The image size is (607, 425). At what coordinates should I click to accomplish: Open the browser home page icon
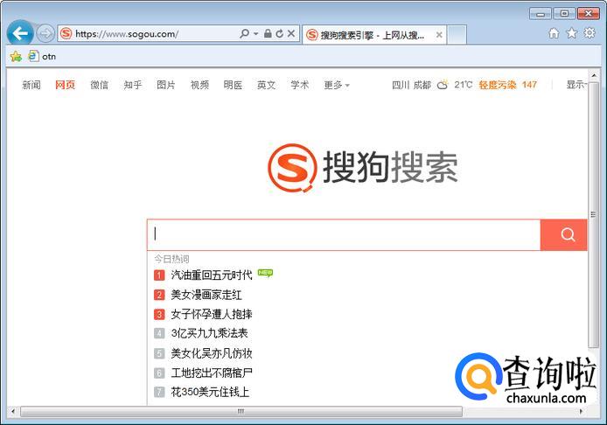(x=554, y=33)
